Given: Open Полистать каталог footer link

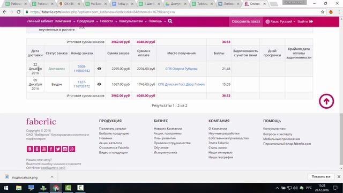Looking at the screenshot, I should click(113, 129).
